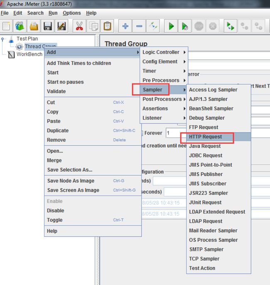Open the Run menu
Viewport: 270px width, 285px height.
click(53, 13)
